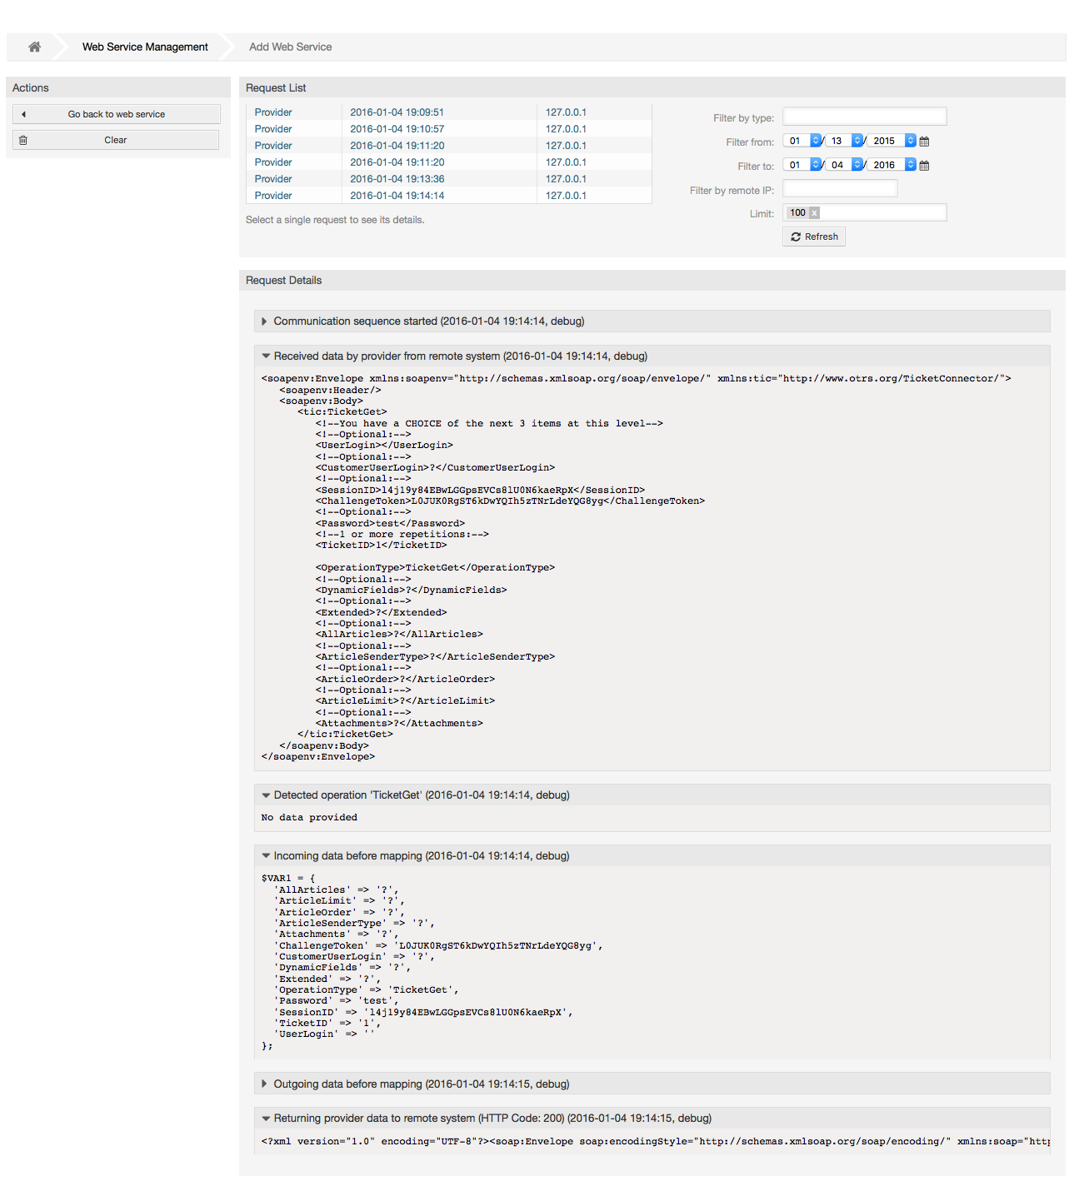Open the calendar picker for Filter to

tap(923, 165)
